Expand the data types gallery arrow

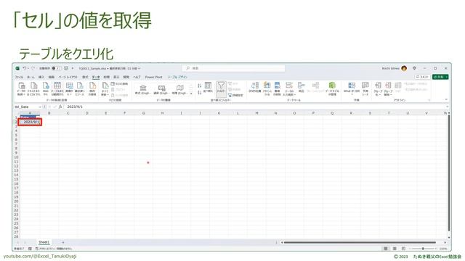pyautogui.click(x=191, y=94)
